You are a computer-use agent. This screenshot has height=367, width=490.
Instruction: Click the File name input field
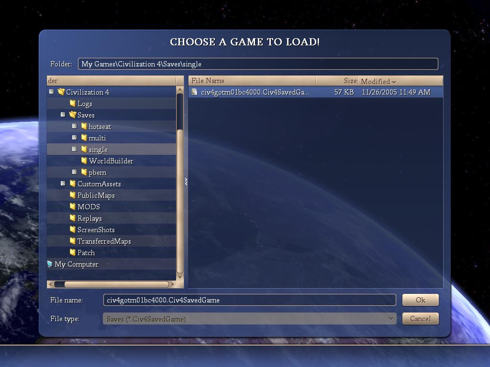pos(249,300)
